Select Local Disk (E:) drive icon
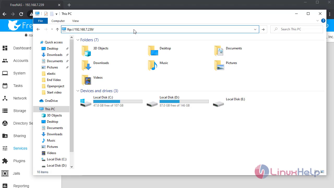334x188 pixels. pyautogui.click(x=218, y=104)
